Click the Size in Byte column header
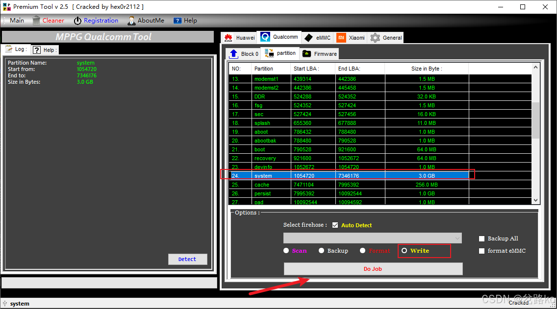557x309 pixels. coord(427,69)
